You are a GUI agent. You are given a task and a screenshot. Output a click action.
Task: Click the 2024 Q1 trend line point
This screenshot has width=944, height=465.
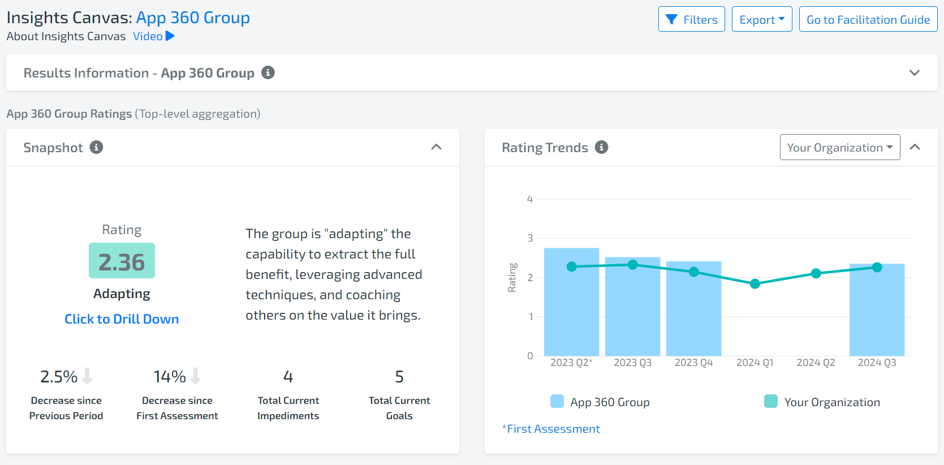(755, 284)
